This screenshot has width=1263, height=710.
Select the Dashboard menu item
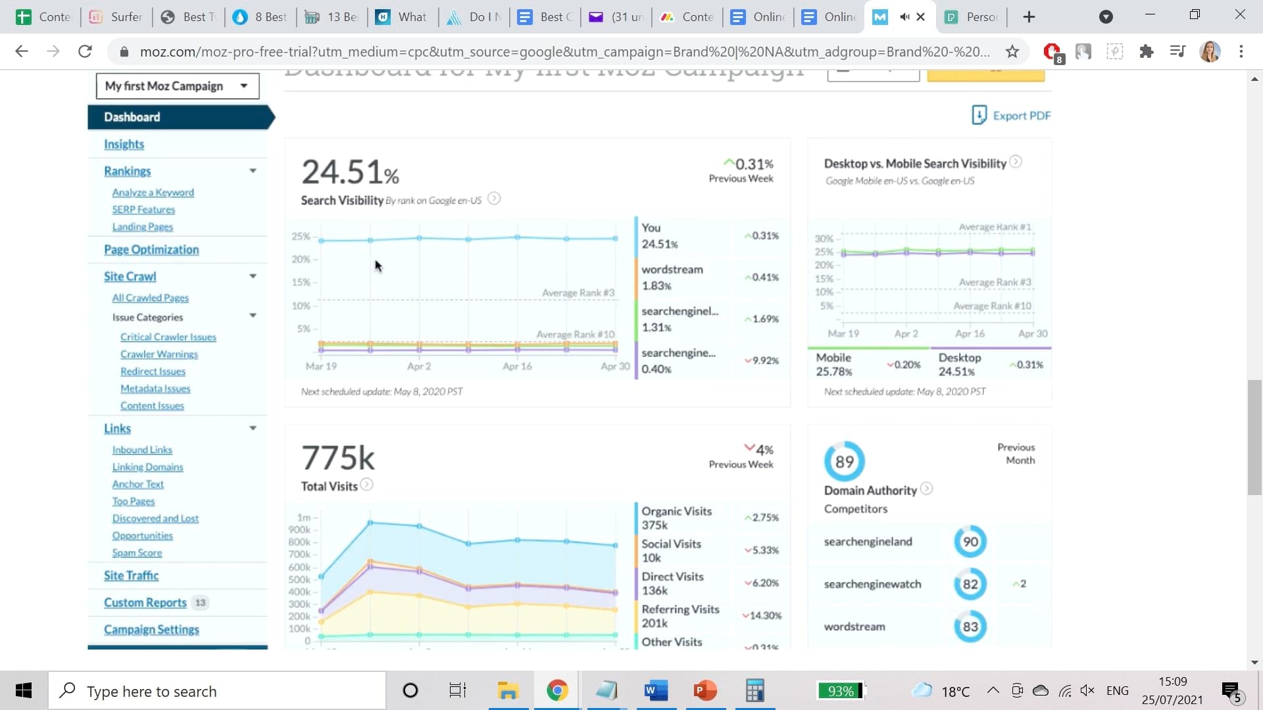pos(181,117)
